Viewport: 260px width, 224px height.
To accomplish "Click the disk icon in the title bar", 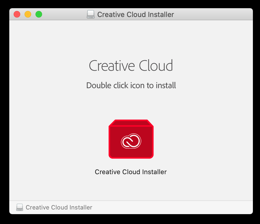I will pyautogui.click(x=91, y=14).
